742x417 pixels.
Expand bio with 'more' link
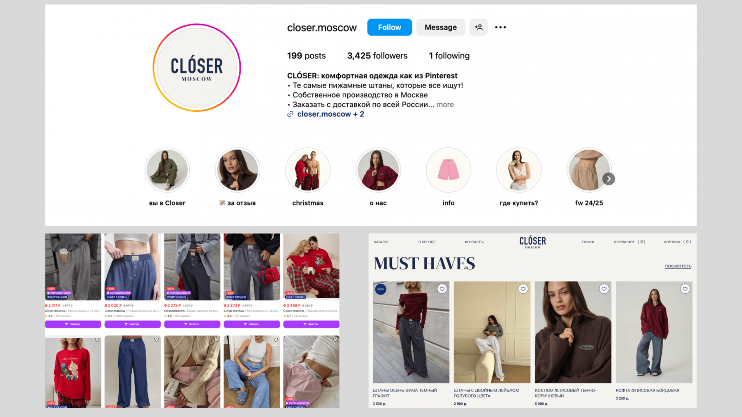click(x=445, y=105)
